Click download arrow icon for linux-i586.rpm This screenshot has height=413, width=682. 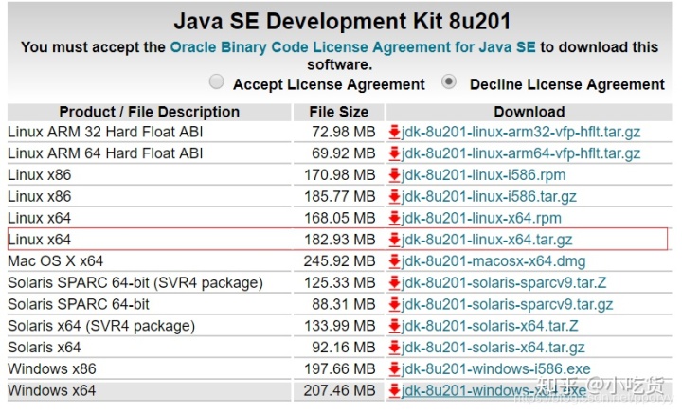click(x=394, y=175)
